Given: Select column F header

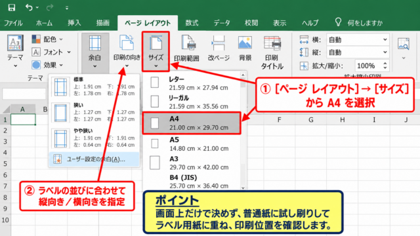Looking at the screenshot, I should [279, 119].
